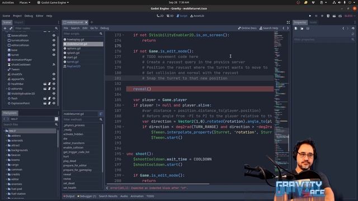The width and height of the screenshot is (358, 201).
Task: Open the flash node's scene icon
Action: point(45,98)
